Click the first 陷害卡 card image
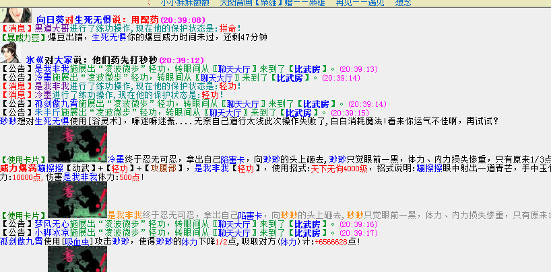Screen dimensions: 551x272 pyautogui.click(x=77, y=144)
